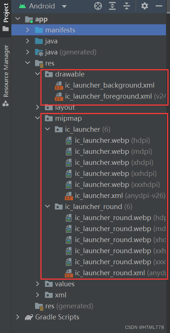Click ic_launcher.webp (xxhdpi) image icon

[x=69, y=174]
